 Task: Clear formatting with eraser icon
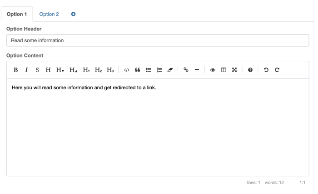point(170,70)
